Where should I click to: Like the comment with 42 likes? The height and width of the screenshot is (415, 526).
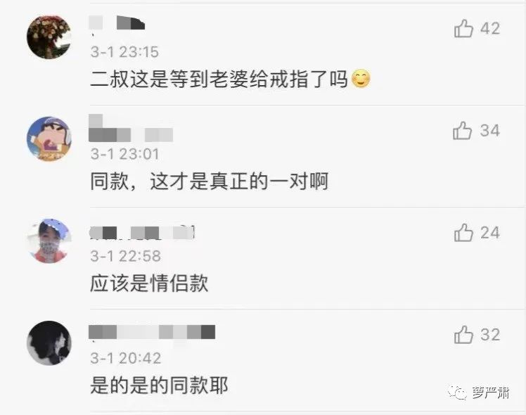(463, 28)
